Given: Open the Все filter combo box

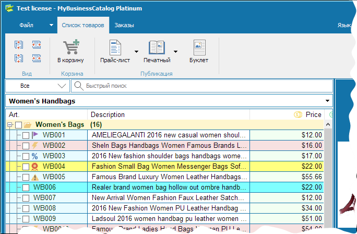Looking at the screenshot, I should click(x=38, y=86).
